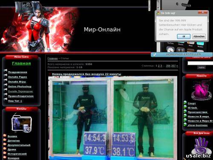
Task: Open page 357 in the pagination
Action: 173,66
